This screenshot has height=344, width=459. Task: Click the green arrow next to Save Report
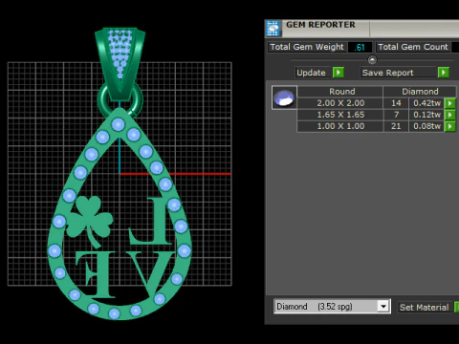(x=444, y=73)
